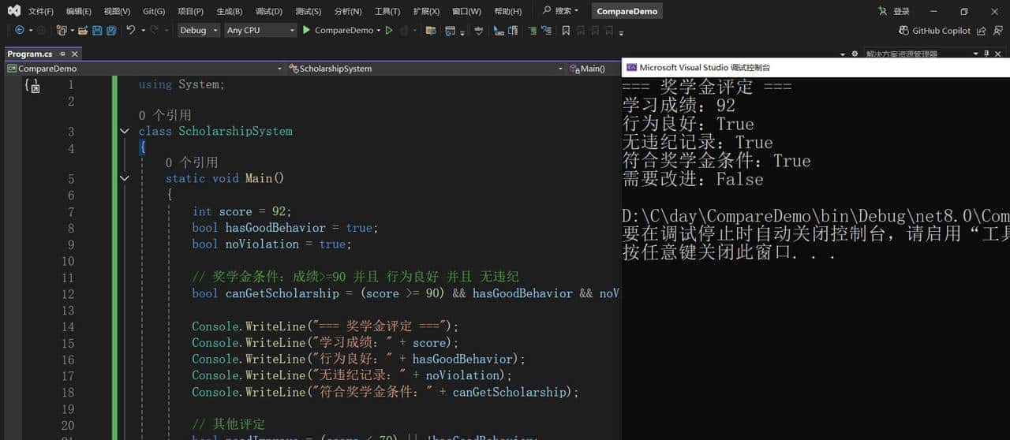1010x440 pixels.
Task: Collapse the ScholarshipSystem class code block
Action: pos(124,131)
